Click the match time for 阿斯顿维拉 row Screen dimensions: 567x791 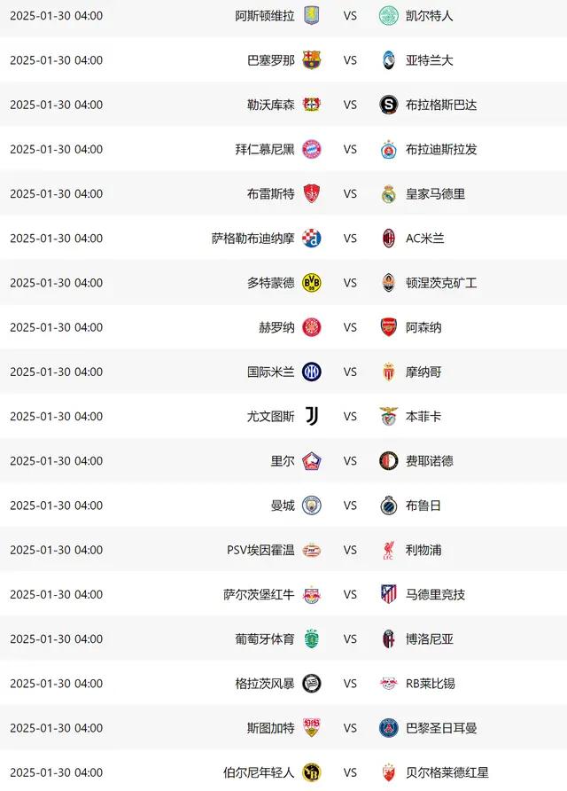56,16
